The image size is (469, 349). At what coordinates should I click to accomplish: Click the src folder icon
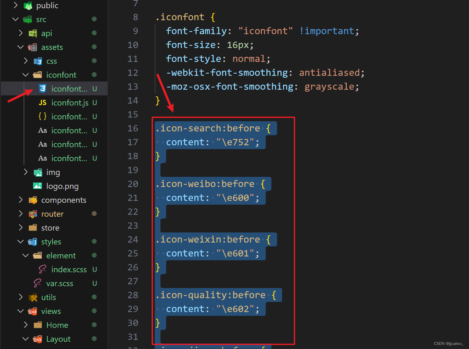(x=28, y=19)
